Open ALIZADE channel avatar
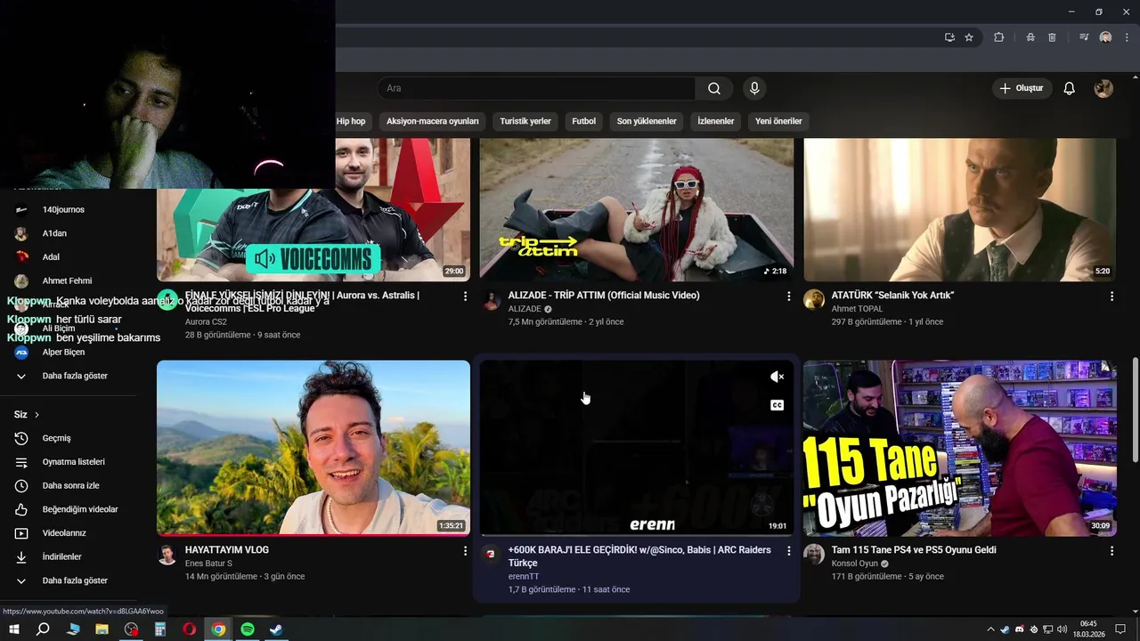This screenshot has width=1140, height=641. click(x=491, y=300)
